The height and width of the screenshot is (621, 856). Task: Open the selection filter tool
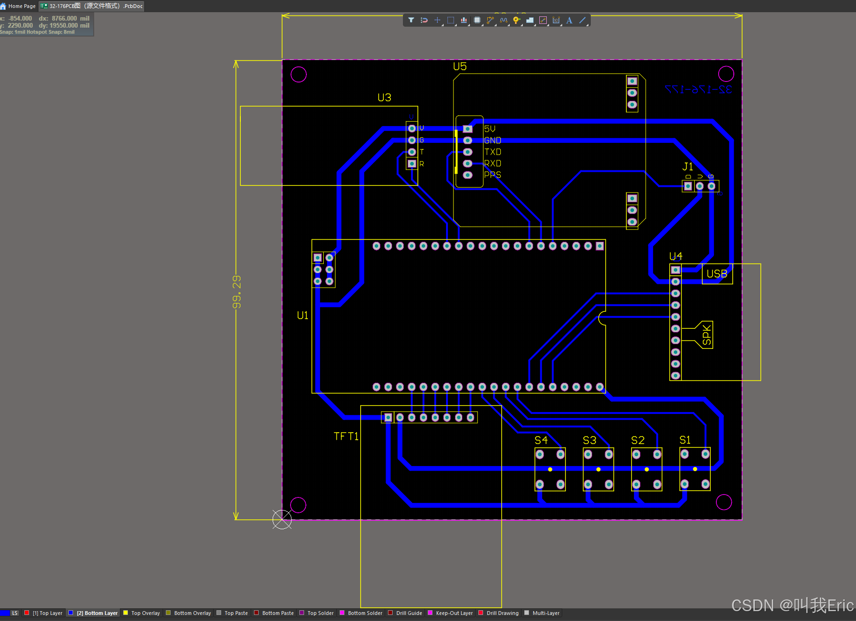411,20
